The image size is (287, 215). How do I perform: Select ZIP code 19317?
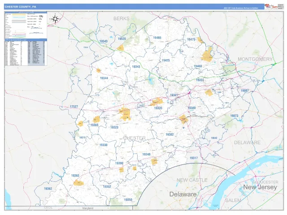click(194, 158)
